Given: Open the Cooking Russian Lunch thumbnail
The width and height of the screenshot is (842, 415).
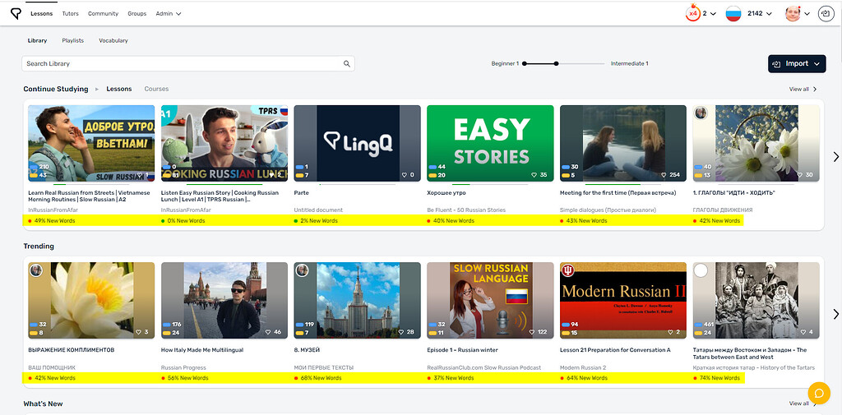Looking at the screenshot, I should pyautogui.click(x=224, y=143).
